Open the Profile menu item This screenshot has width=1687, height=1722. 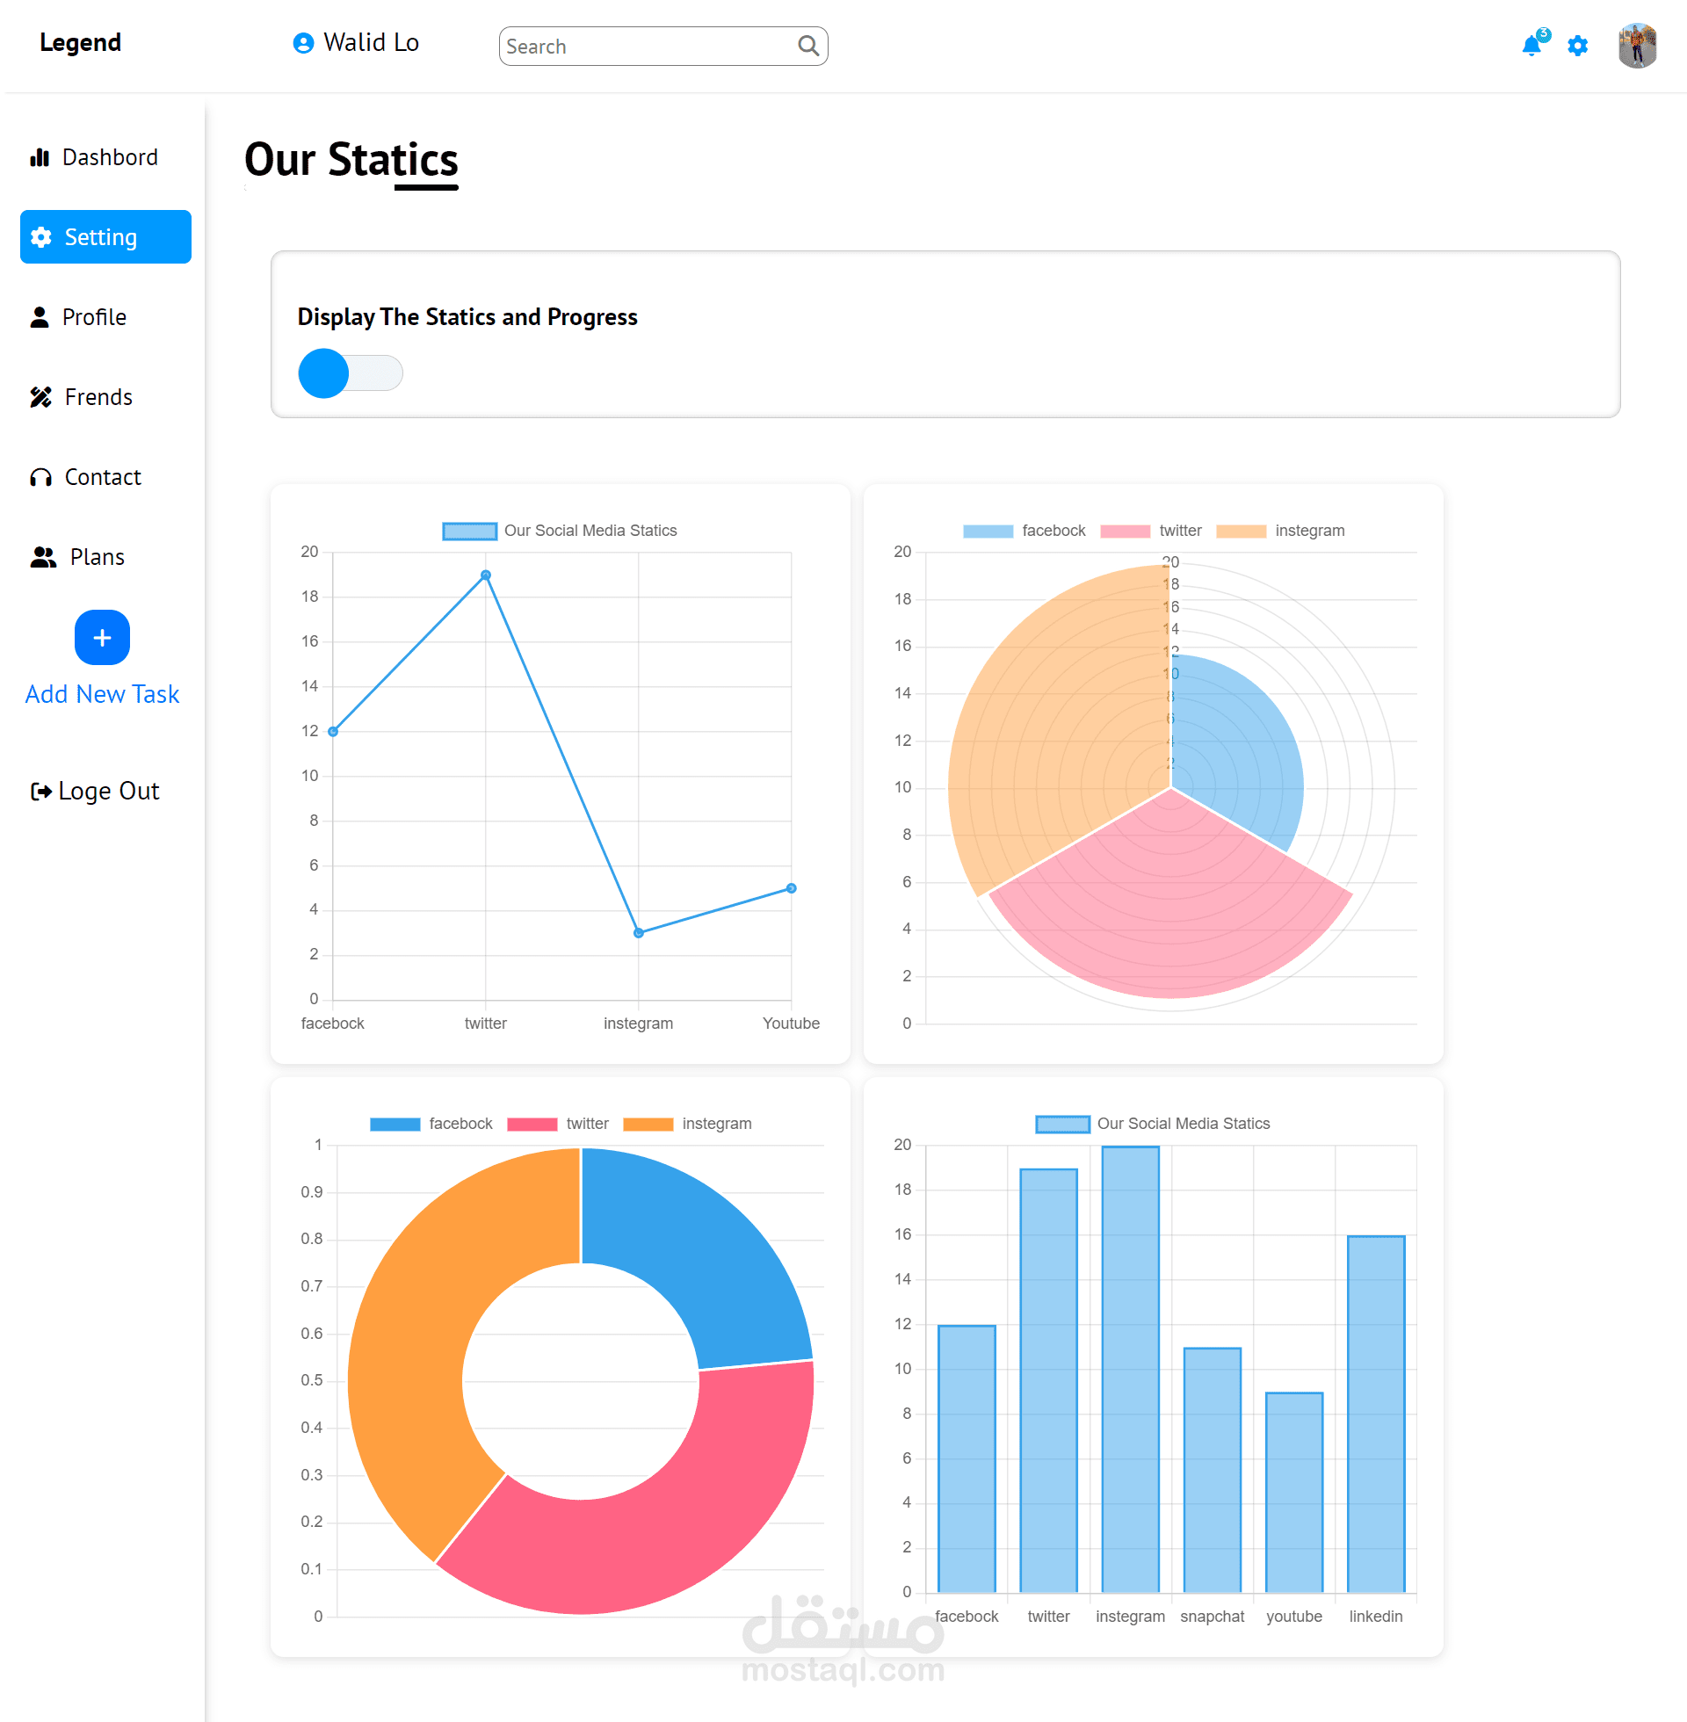click(x=94, y=317)
